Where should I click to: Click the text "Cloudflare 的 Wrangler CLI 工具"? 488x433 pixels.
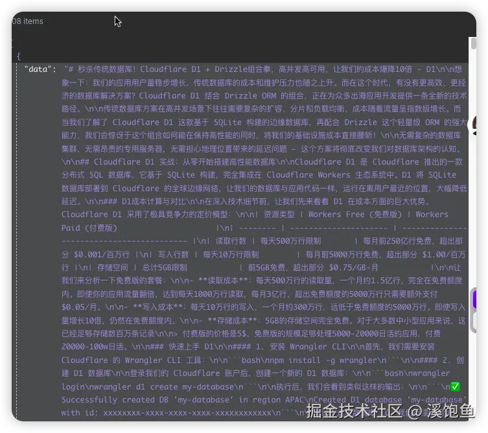(x=131, y=360)
